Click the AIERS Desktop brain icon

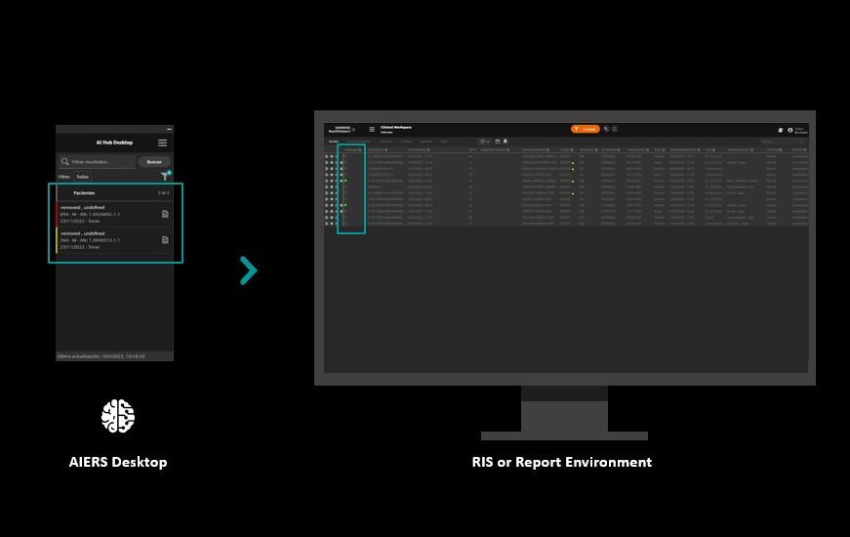(118, 416)
